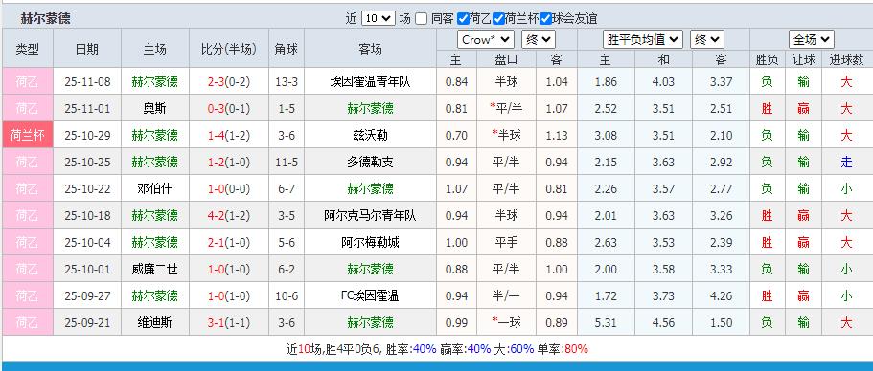Select home team 维迪斯

155,322
